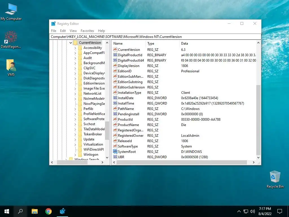Open the My Computer desktop icon

click(11, 12)
